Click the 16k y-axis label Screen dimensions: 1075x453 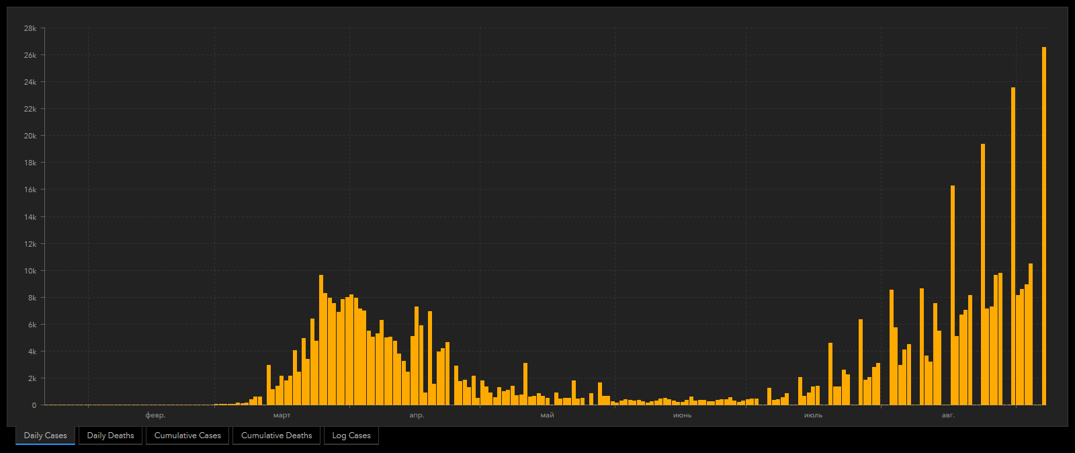(30, 190)
